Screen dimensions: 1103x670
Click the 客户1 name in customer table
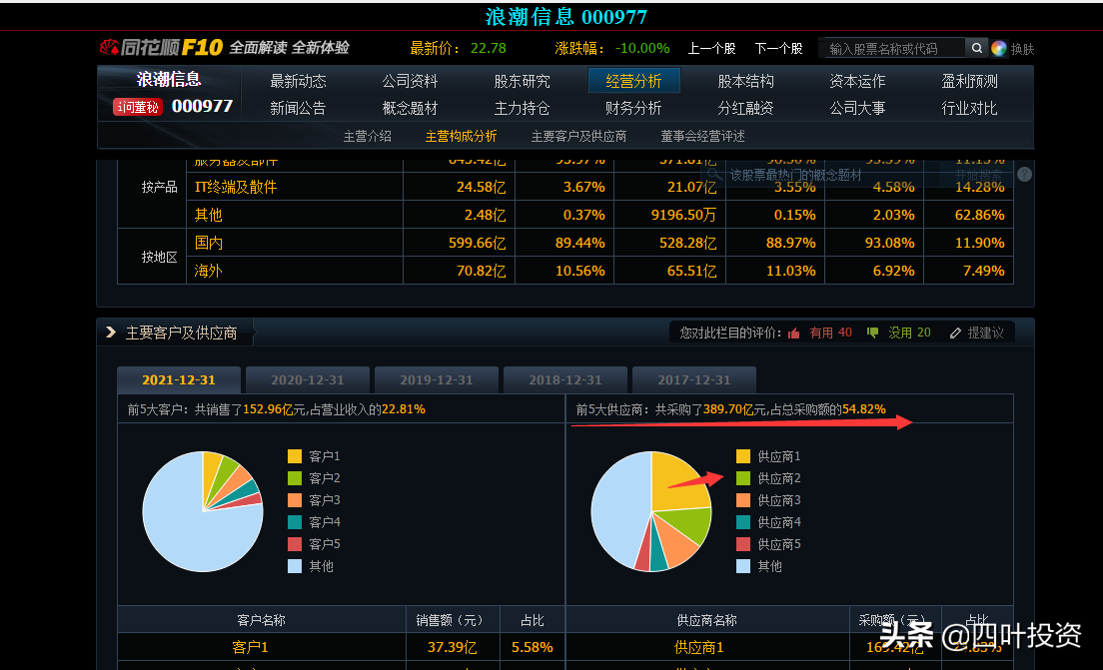click(x=250, y=647)
